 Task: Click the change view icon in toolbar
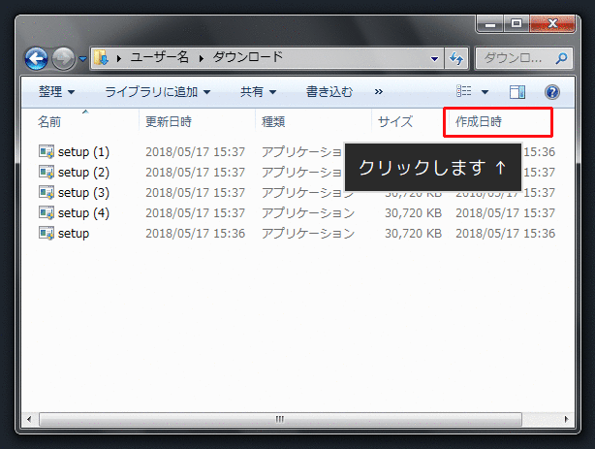(x=465, y=92)
